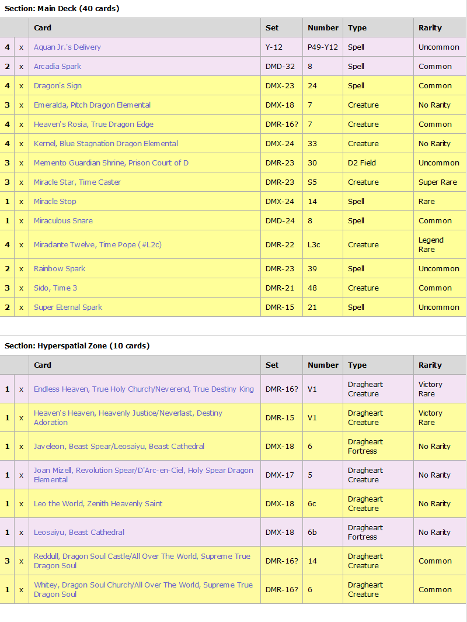Open Joan Mizell, Revolution Spear link

point(144,475)
